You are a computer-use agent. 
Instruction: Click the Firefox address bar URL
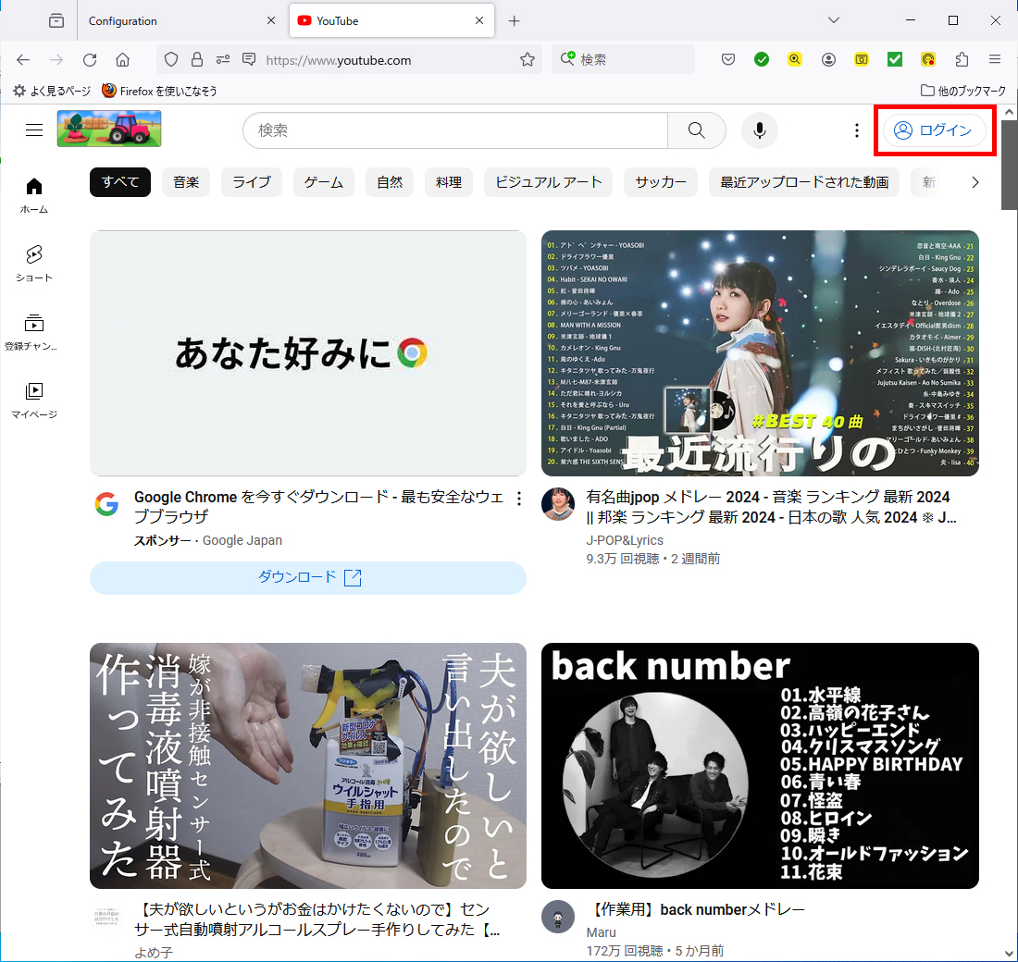[x=338, y=60]
